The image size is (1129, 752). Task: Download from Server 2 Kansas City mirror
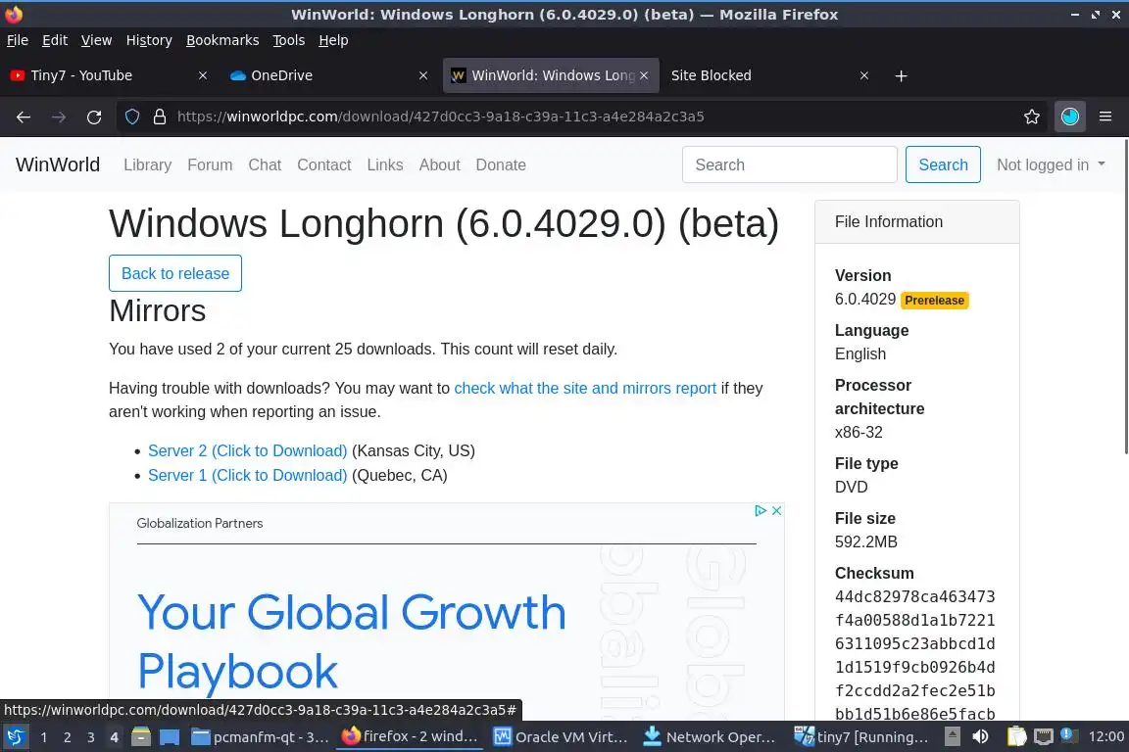(248, 451)
